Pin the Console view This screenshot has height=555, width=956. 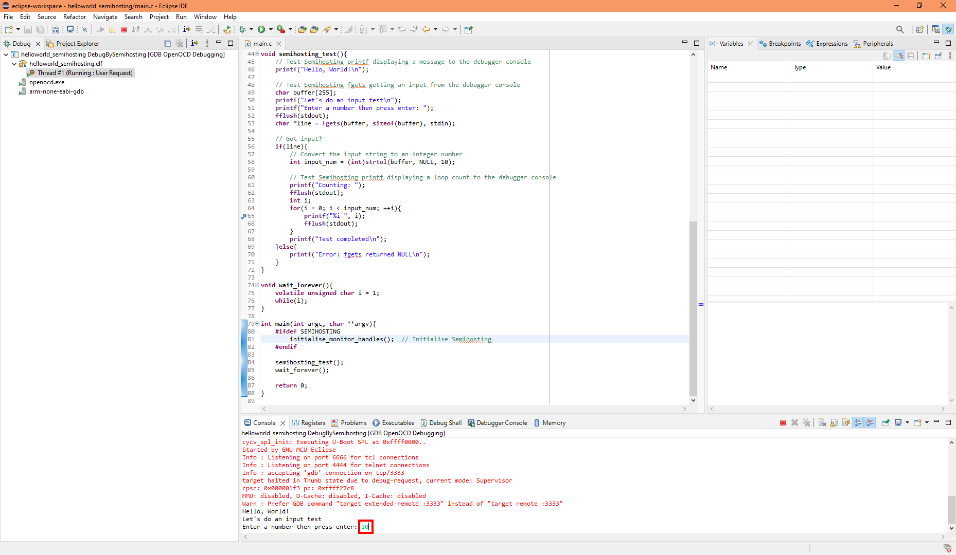[x=886, y=422]
